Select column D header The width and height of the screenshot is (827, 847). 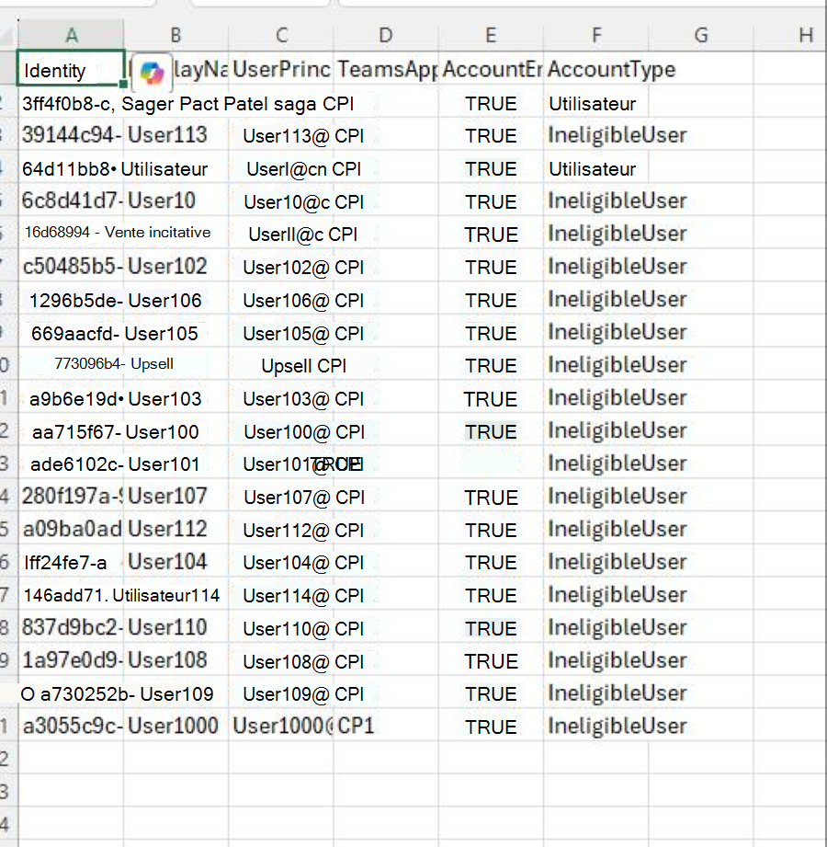pos(385,35)
